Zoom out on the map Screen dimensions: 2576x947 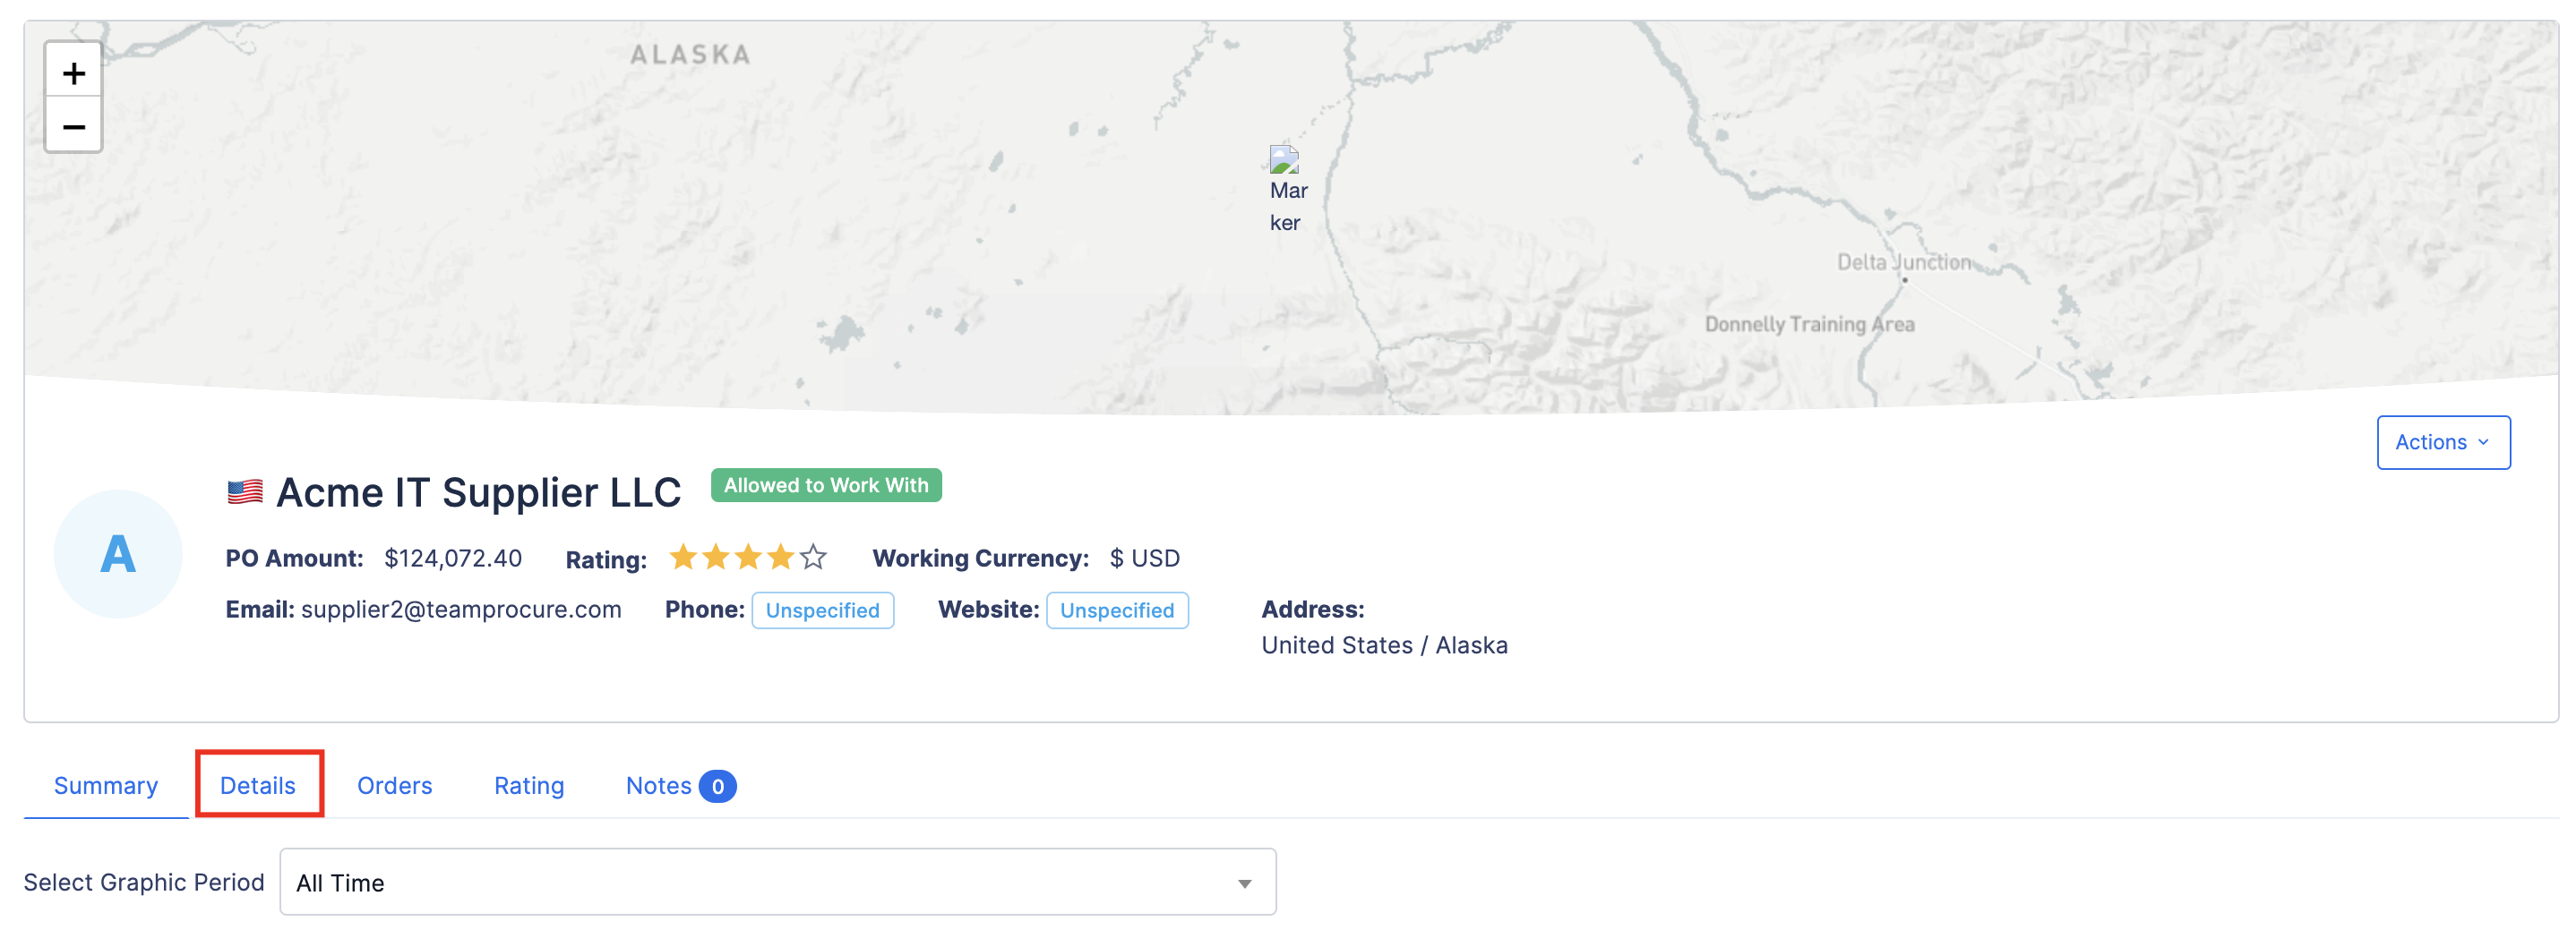click(73, 127)
